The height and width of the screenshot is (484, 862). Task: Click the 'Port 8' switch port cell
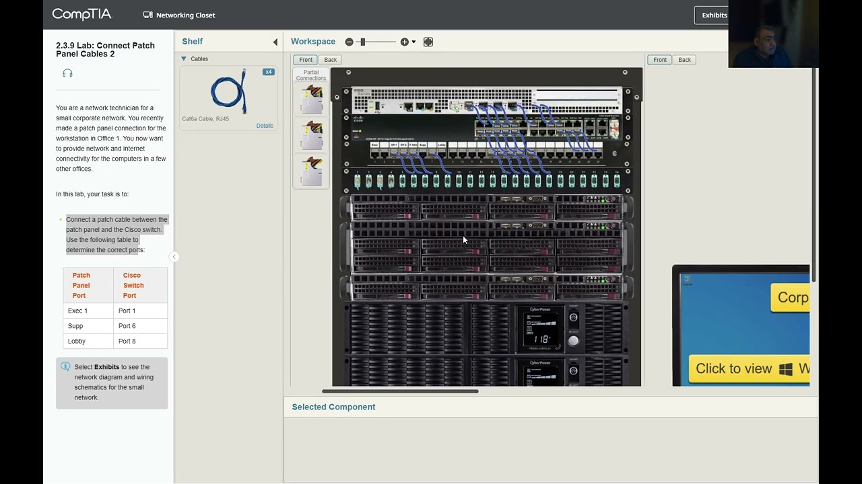[x=140, y=341]
